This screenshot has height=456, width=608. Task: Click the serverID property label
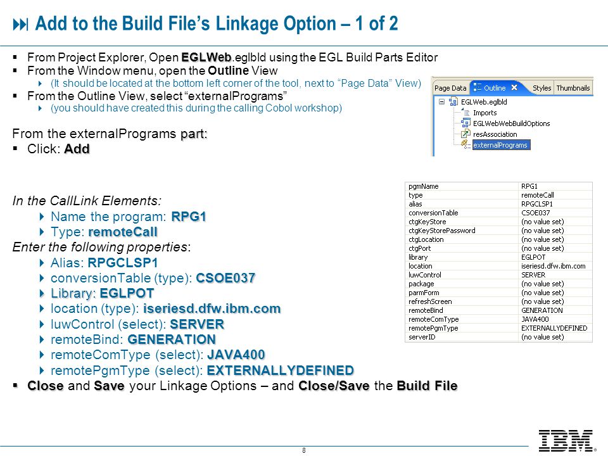(x=422, y=337)
